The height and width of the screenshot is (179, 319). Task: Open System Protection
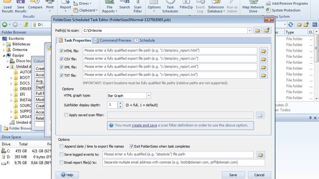tap(283, 10)
